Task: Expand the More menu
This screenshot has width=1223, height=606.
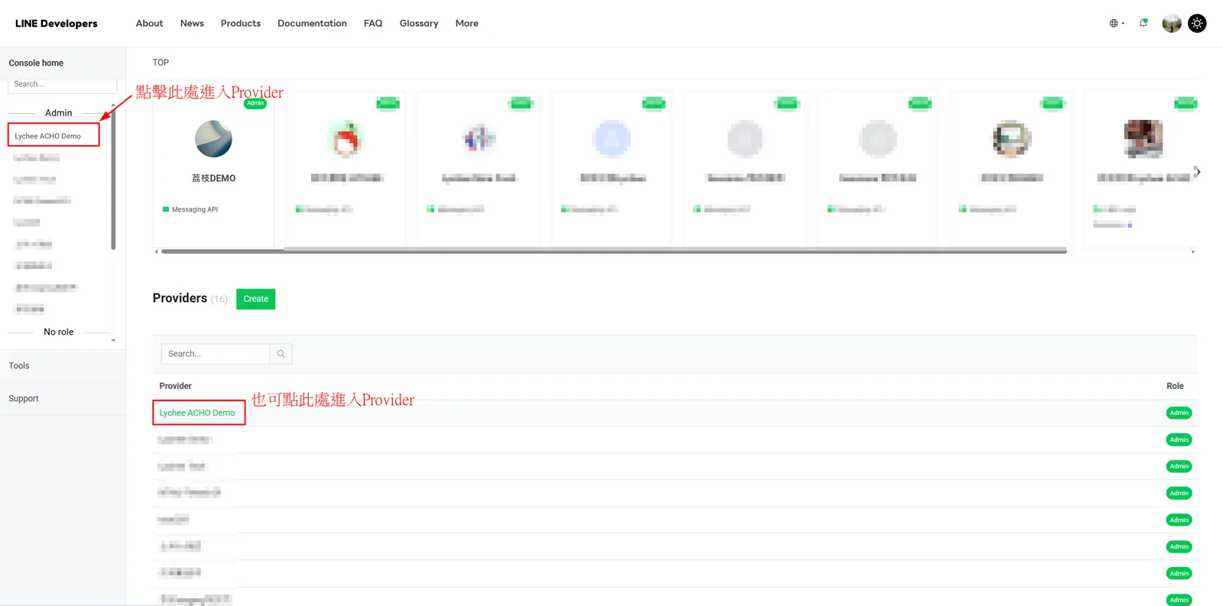Action: coord(467,24)
